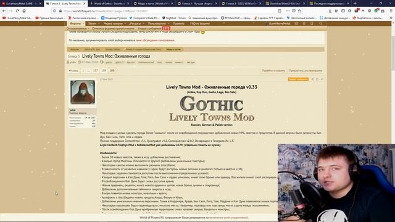The image size is (395, 222).
Task: Open the Моды и патчи breadcrumb
Action: (173, 49)
